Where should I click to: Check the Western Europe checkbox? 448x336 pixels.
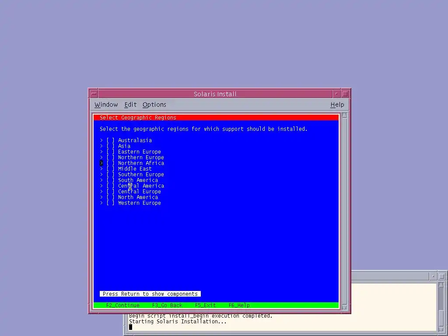[110, 203]
